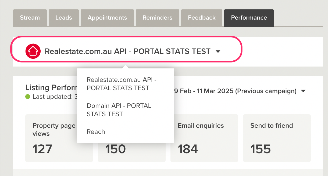Click the red realestate.com.au house icon
Screen dimensions: 328x176
[x=33, y=51]
